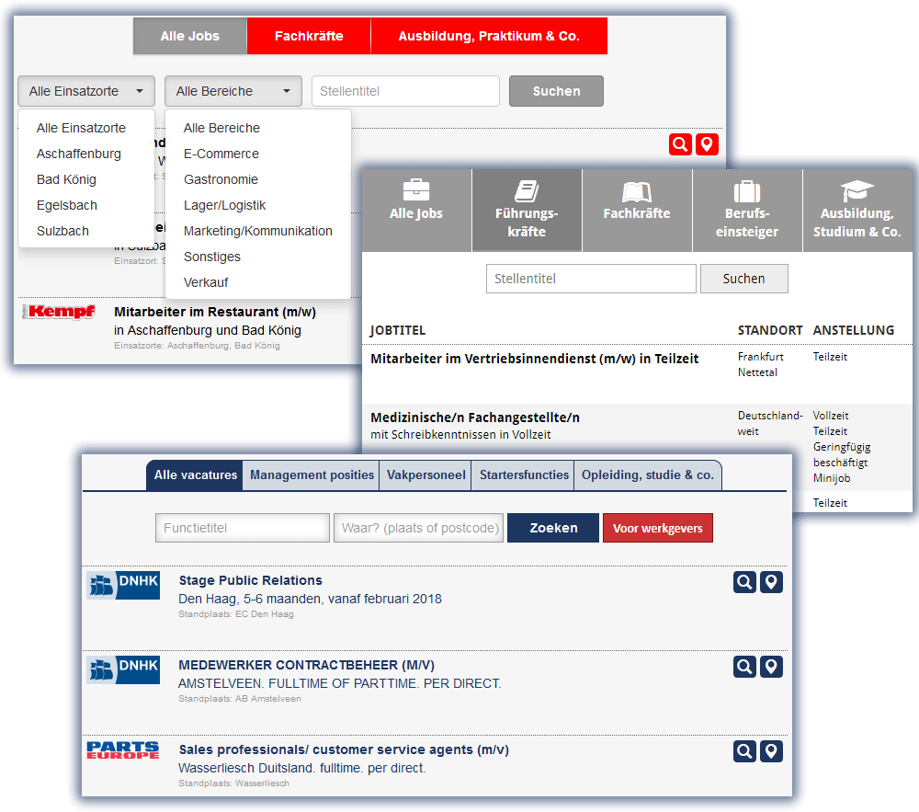Open Mitarbeiter im Vertriebsinnendienst job link
The image size is (919, 812).
point(535,359)
